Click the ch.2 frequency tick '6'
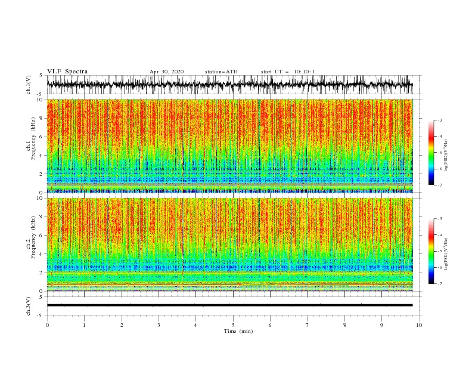The height and width of the screenshot is (365, 472). [x=42, y=236]
